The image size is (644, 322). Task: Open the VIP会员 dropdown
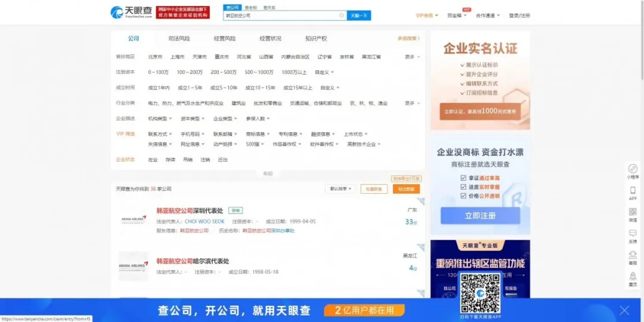tap(427, 16)
